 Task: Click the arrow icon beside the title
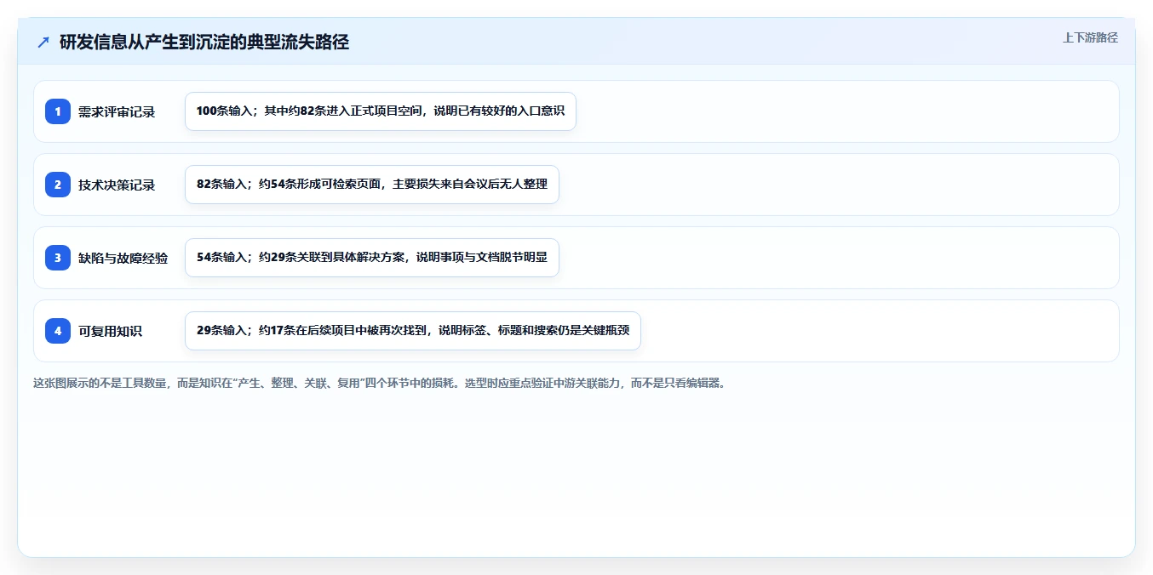click(x=43, y=42)
